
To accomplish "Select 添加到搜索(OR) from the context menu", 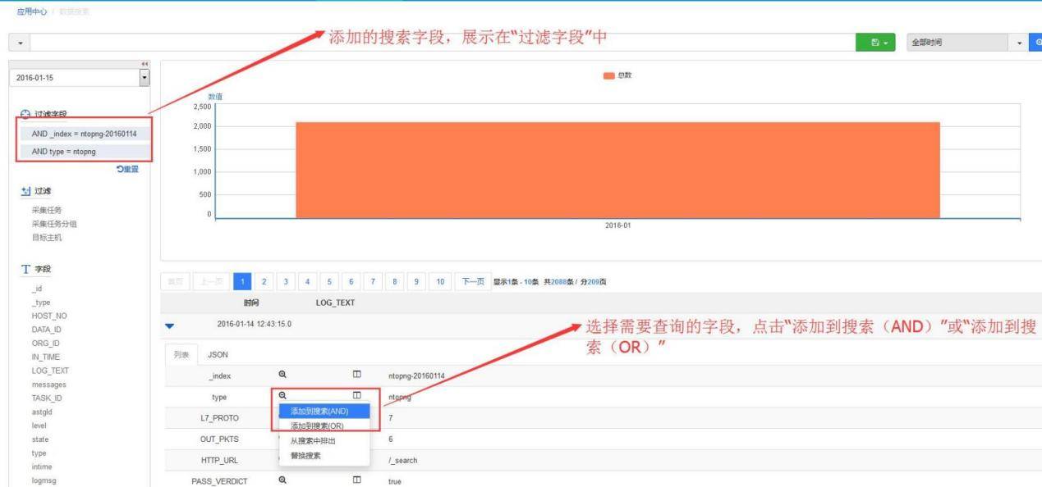I will click(317, 426).
